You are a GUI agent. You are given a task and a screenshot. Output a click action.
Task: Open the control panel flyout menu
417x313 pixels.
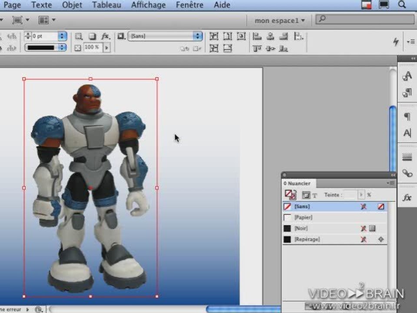411,42
